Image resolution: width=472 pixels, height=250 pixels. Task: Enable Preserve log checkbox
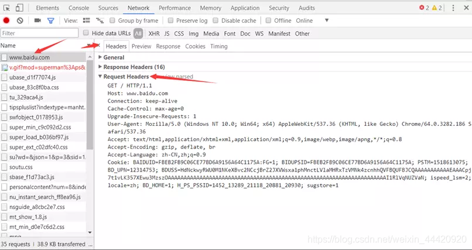click(170, 20)
